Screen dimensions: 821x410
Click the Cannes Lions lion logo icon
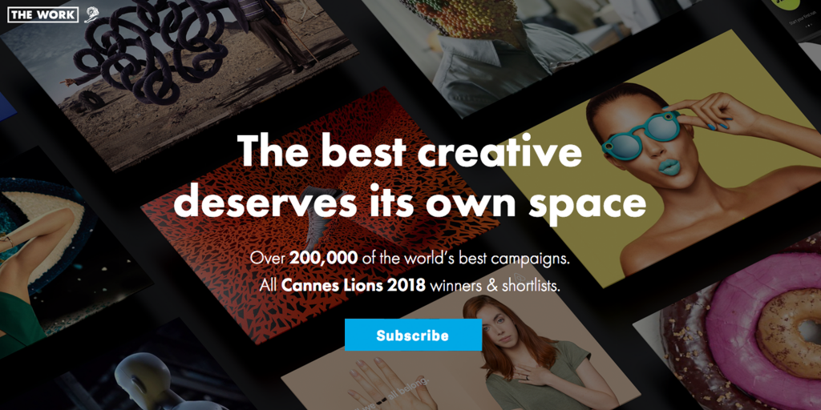(x=91, y=14)
